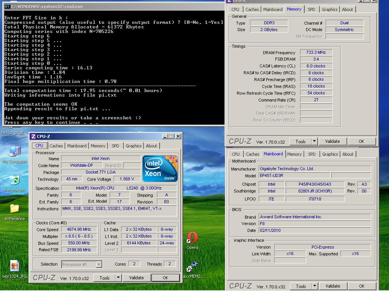389x291 pixels.
Task: Switch to Caches tab in CPU window
Action: coord(56,146)
